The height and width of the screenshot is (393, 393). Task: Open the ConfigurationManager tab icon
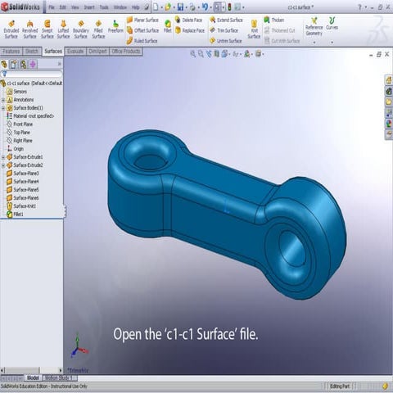click(23, 64)
